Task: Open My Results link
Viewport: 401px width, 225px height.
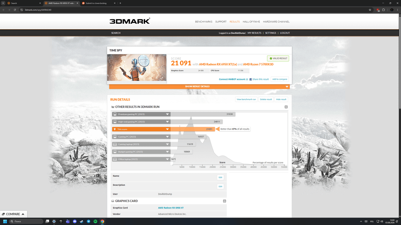Action: (254, 33)
